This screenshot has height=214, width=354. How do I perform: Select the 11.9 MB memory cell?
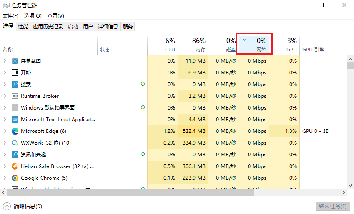tap(193, 61)
